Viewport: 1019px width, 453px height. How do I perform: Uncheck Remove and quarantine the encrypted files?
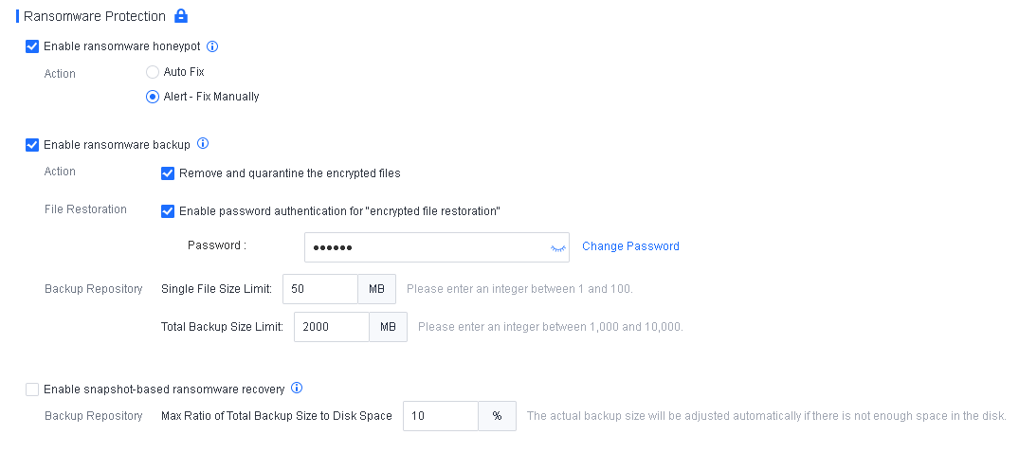pyautogui.click(x=168, y=173)
